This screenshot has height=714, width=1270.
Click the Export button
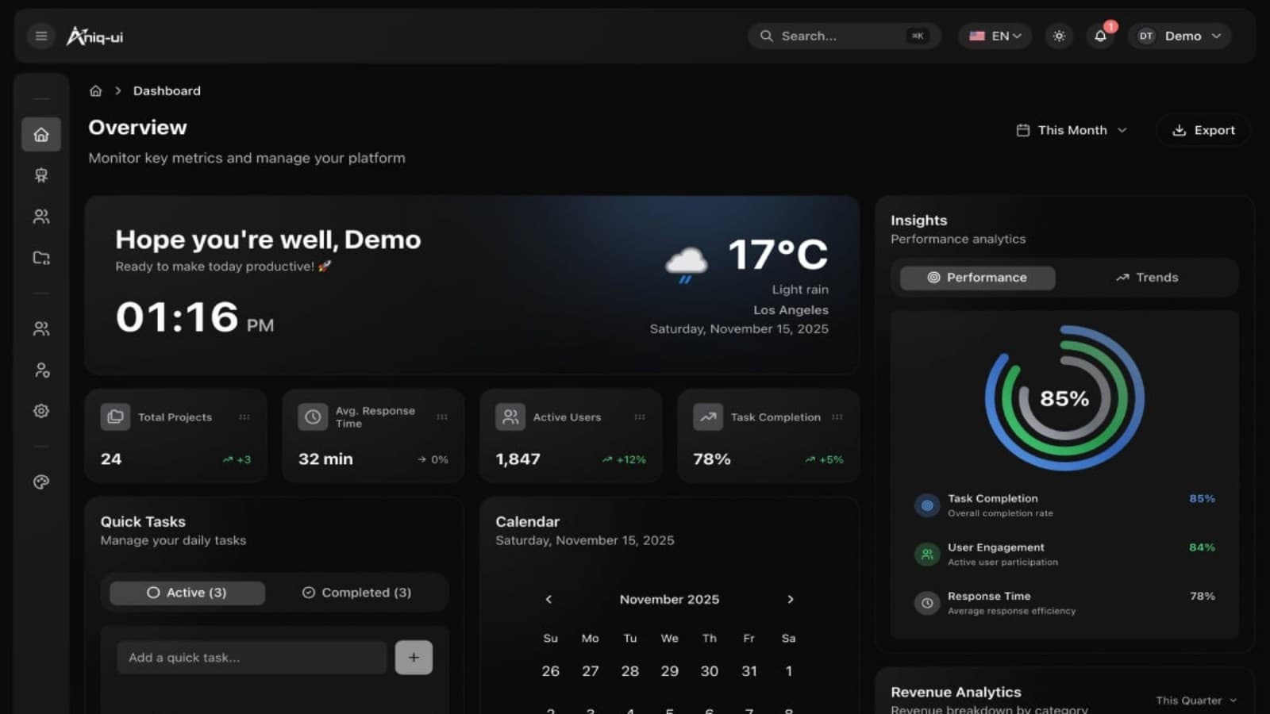point(1203,130)
